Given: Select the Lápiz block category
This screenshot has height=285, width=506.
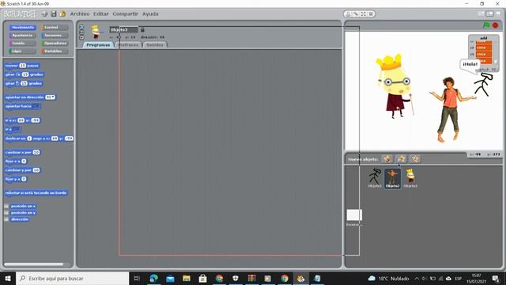Looking at the screenshot, I should [x=23, y=51].
